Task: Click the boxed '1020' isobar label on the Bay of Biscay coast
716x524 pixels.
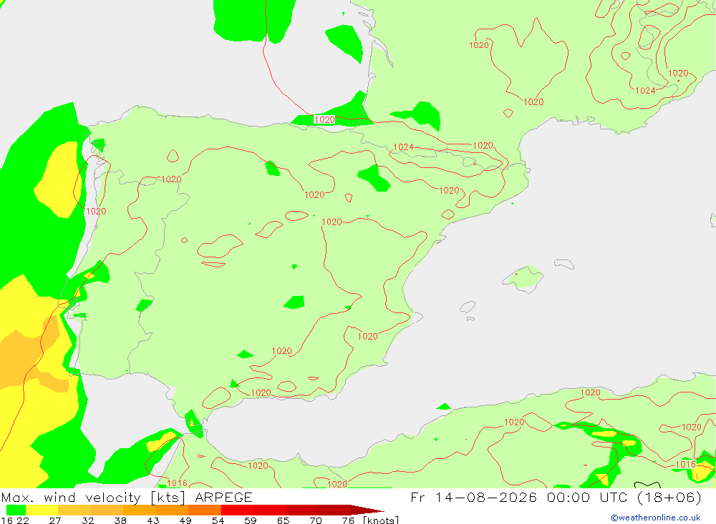Action: coord(324,119)
